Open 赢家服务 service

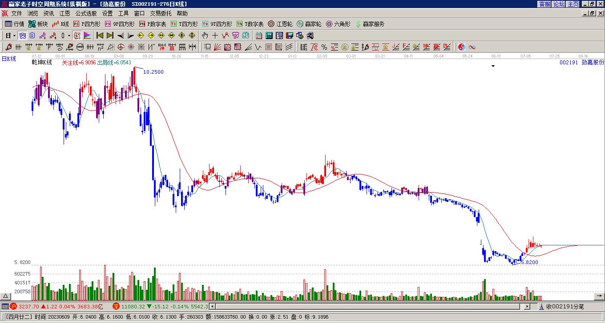(x=370, y=24)
